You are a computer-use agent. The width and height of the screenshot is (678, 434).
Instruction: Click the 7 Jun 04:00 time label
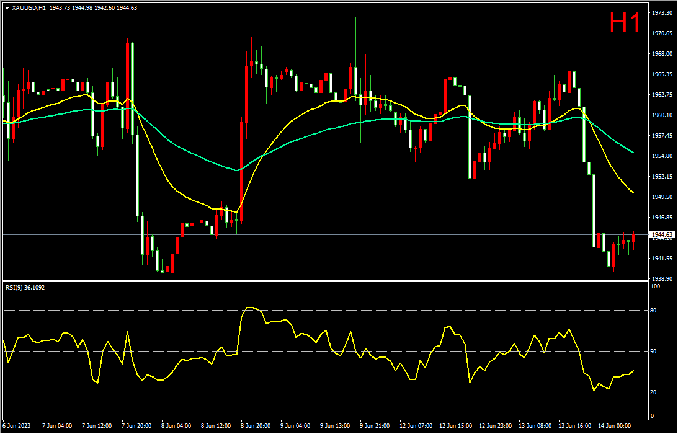(58, 426)
